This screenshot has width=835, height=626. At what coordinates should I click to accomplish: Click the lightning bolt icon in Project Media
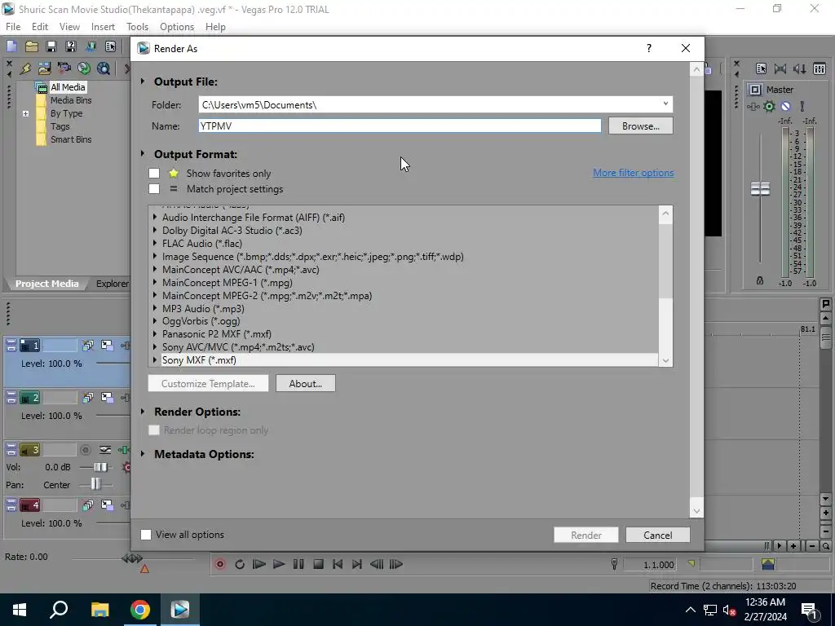(x=25, y=68)
